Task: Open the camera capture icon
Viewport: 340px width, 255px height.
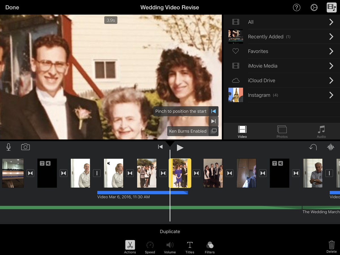Action: point(25,147)
